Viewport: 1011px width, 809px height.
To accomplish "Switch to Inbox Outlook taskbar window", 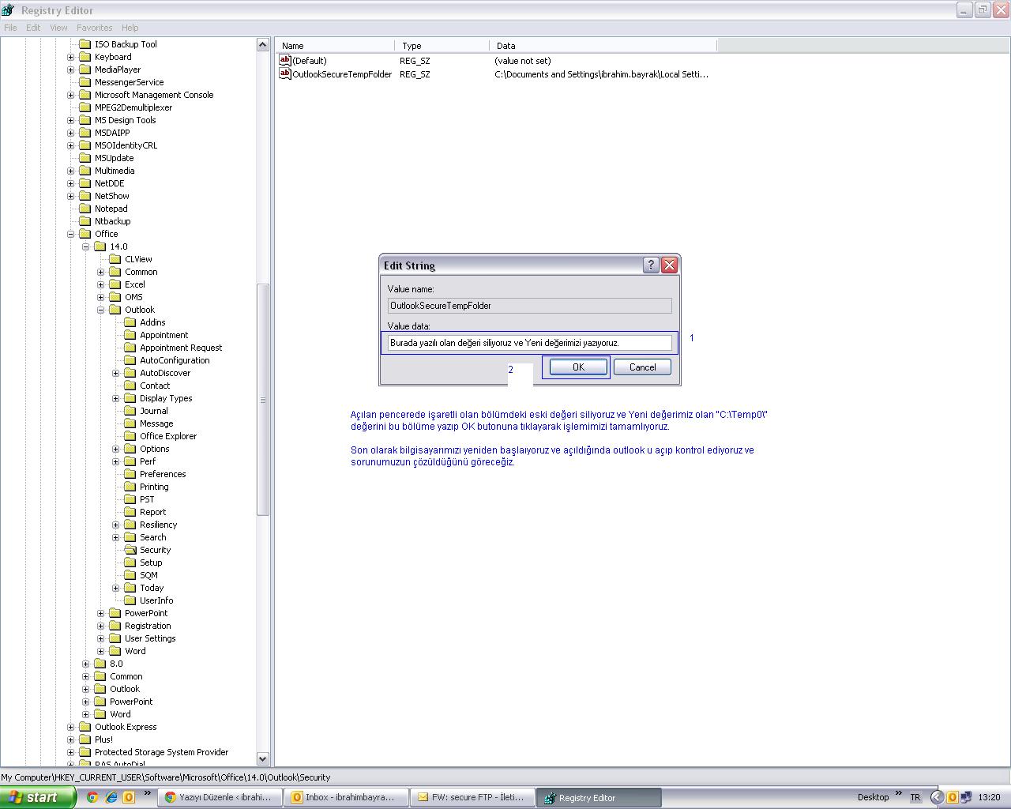I will (x=346, y=797).
